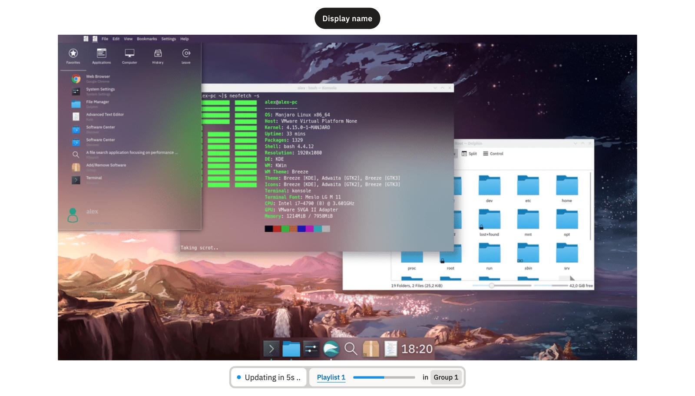
Task: Open the Control menu in Dolphin
Action: (493, 154)
